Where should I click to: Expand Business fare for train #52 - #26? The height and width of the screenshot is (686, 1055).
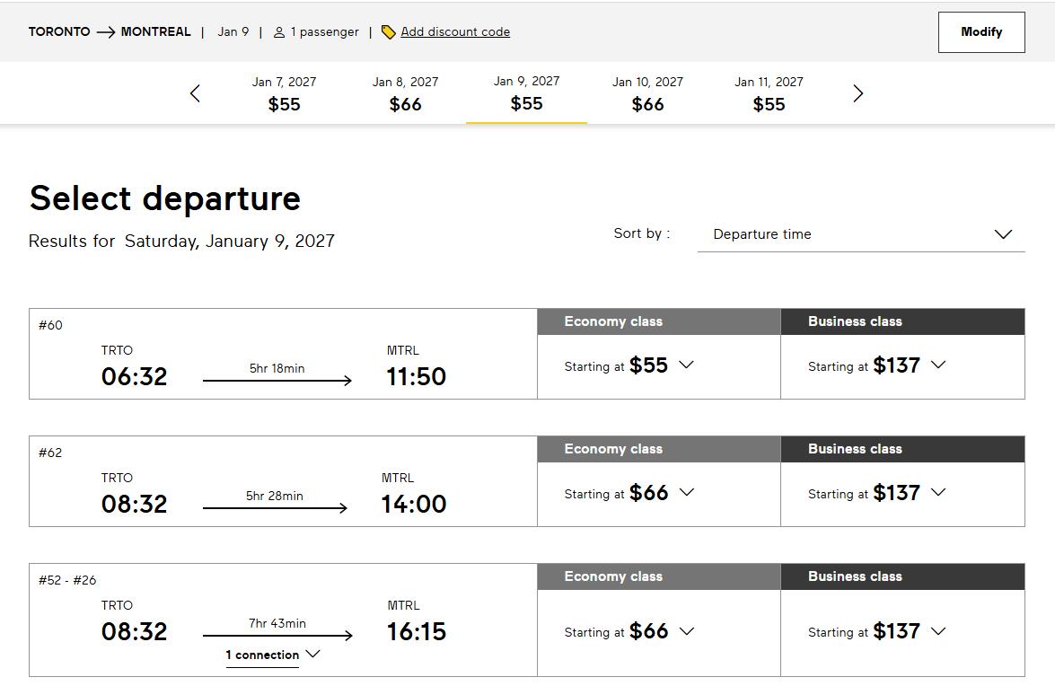point(938,631)
